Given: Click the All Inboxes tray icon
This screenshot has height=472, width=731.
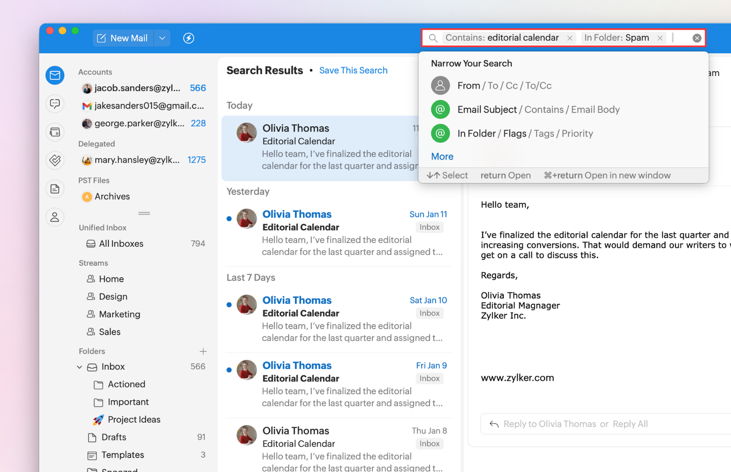Looking at the screenshot, I should coord(91,244).
